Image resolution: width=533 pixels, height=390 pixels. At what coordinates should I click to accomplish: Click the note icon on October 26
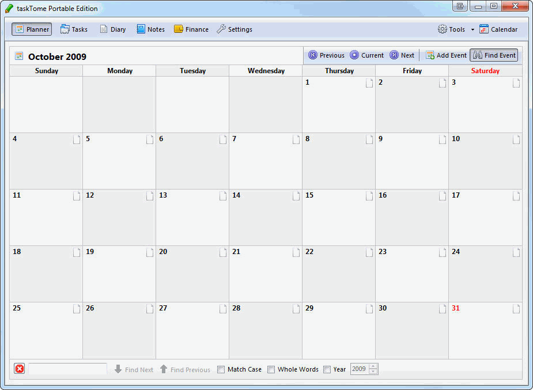(x=150, y=308)
